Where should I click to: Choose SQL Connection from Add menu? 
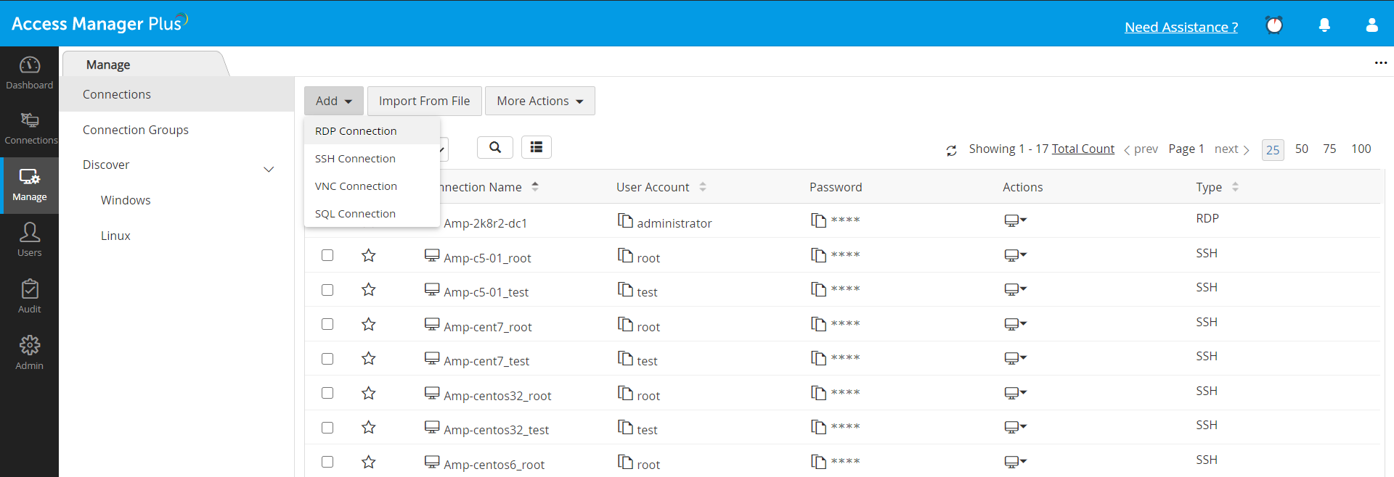click(372, 214)
